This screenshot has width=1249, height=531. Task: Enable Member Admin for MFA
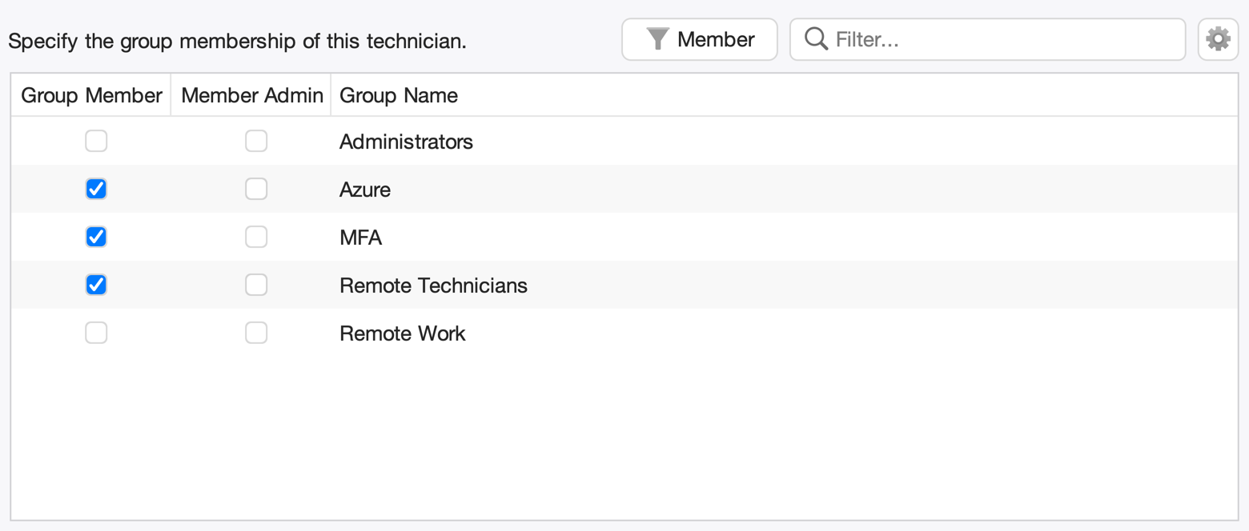pyautogui.click(x=256, y=237)
